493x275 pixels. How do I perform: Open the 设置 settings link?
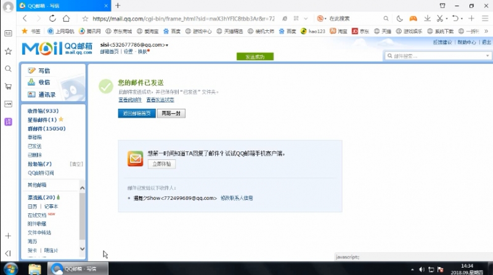click(128, 52)
